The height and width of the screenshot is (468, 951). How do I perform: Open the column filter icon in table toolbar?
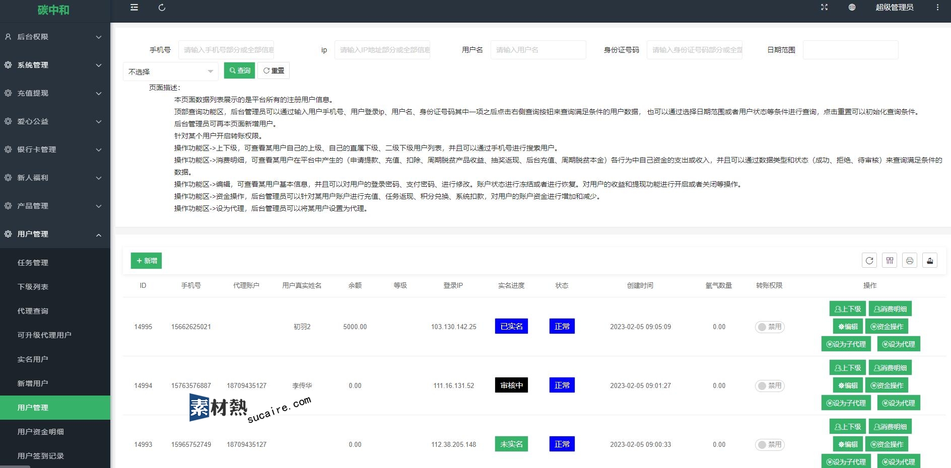[890, 260]
